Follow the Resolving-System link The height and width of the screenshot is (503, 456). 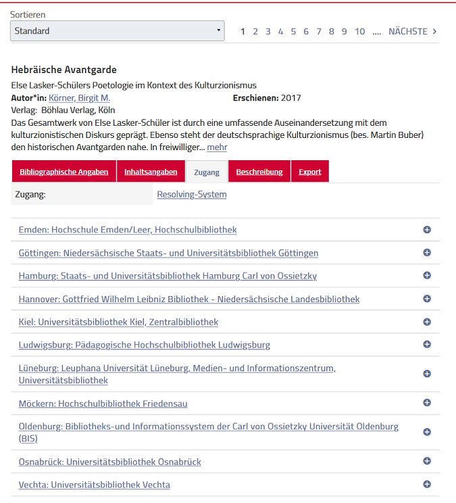pos(192,195)
